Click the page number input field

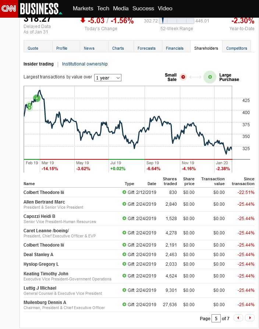coord(216,318)
